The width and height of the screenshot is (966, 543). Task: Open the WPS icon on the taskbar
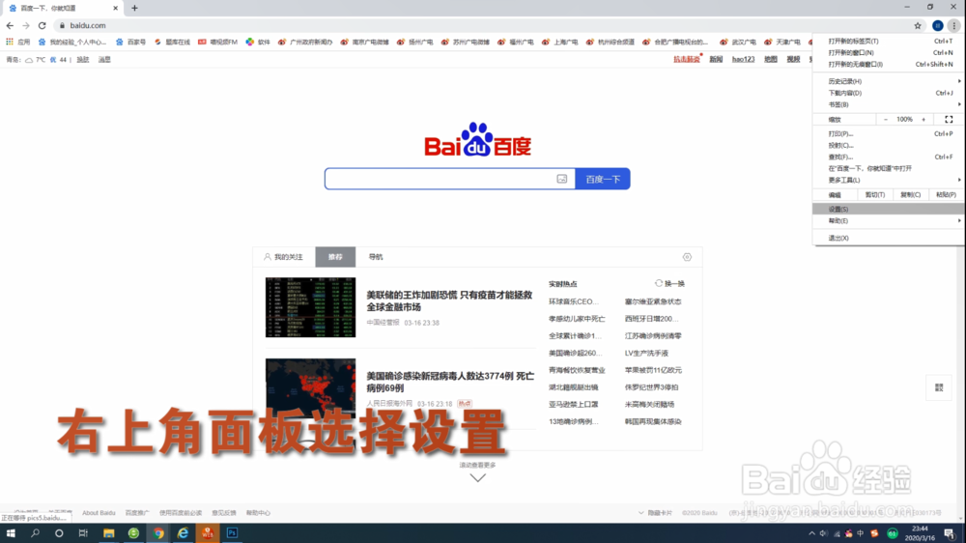click(208, 533)
